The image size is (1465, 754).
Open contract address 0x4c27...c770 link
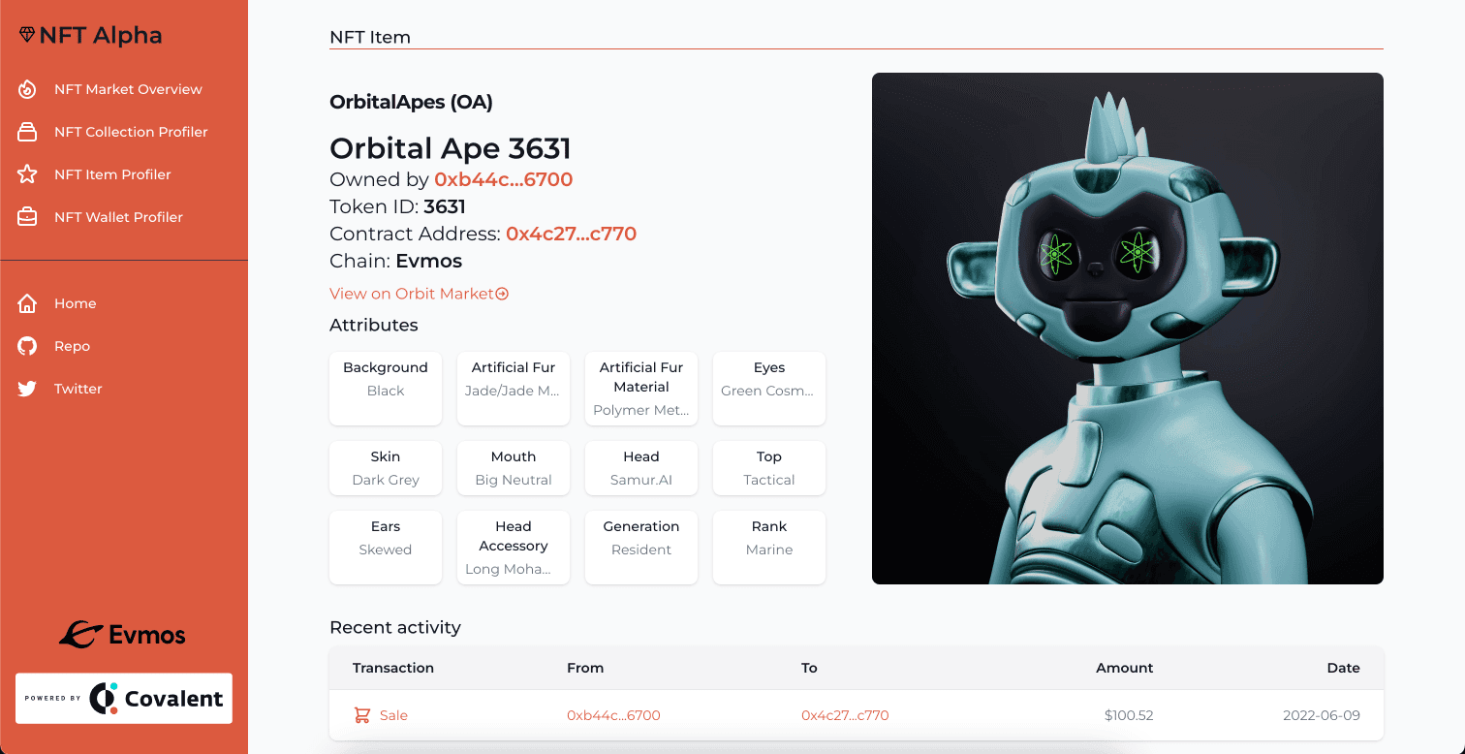[x=571, y=234]
